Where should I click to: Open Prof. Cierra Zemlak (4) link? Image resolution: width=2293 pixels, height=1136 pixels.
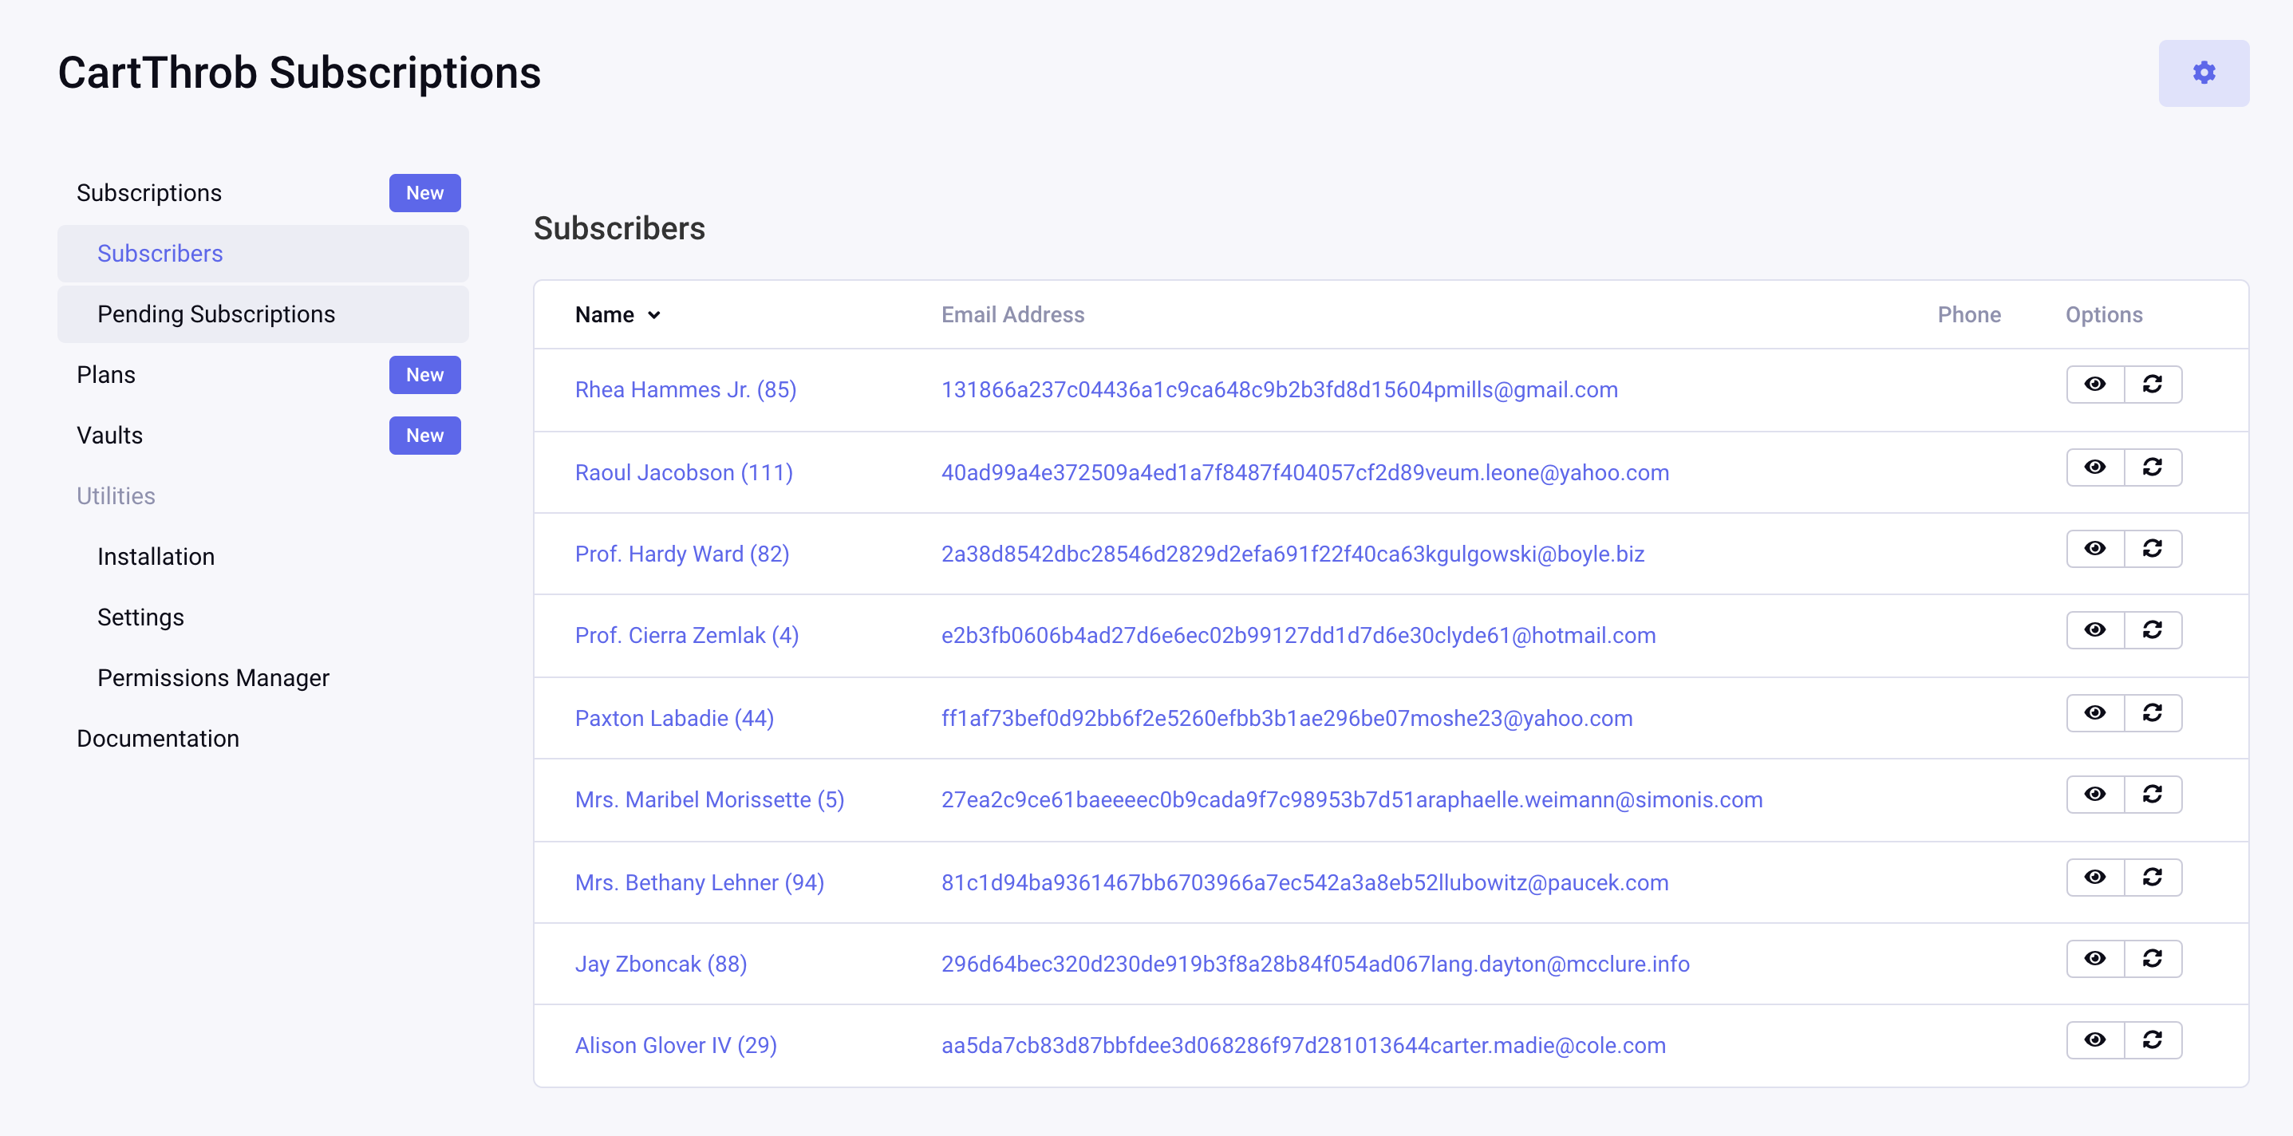[686, 636]
